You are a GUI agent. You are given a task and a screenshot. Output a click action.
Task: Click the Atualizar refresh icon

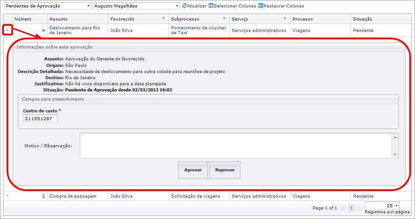[x=184, y=6]
